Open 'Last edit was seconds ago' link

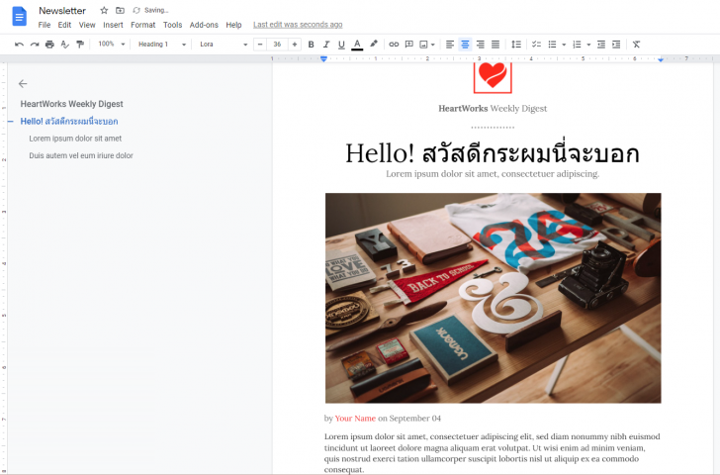[x=298, y=25]
